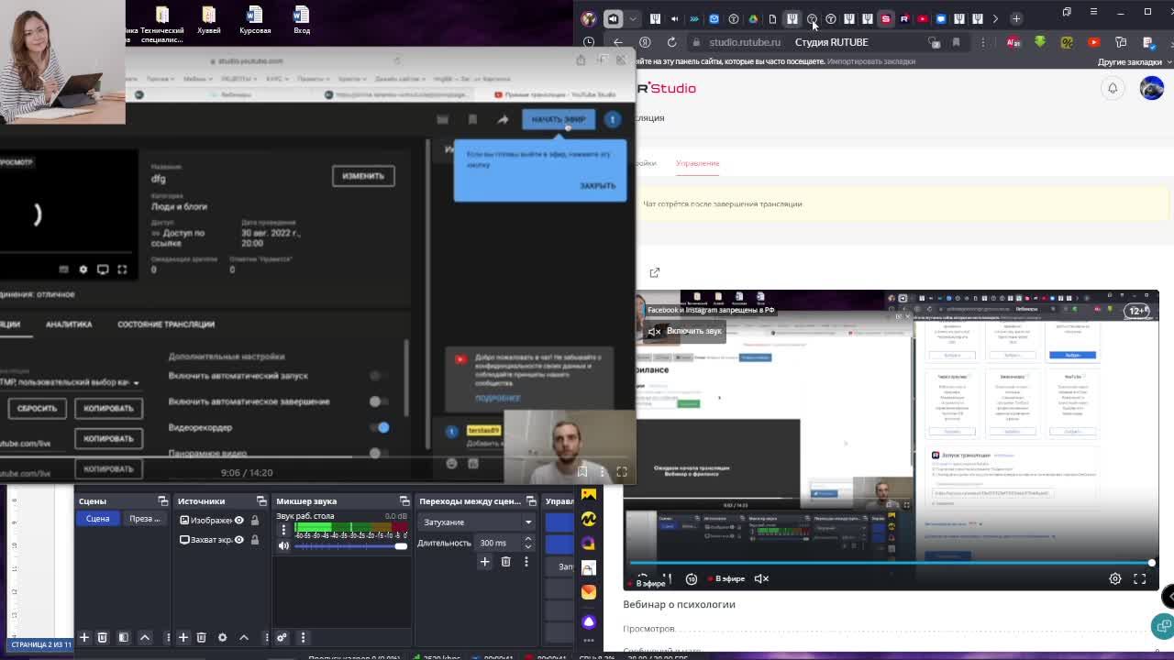Click СБРОСИТЬ to reset the stream key
The height and width of the screenshot is (660, 1174).
pos(37,408)
